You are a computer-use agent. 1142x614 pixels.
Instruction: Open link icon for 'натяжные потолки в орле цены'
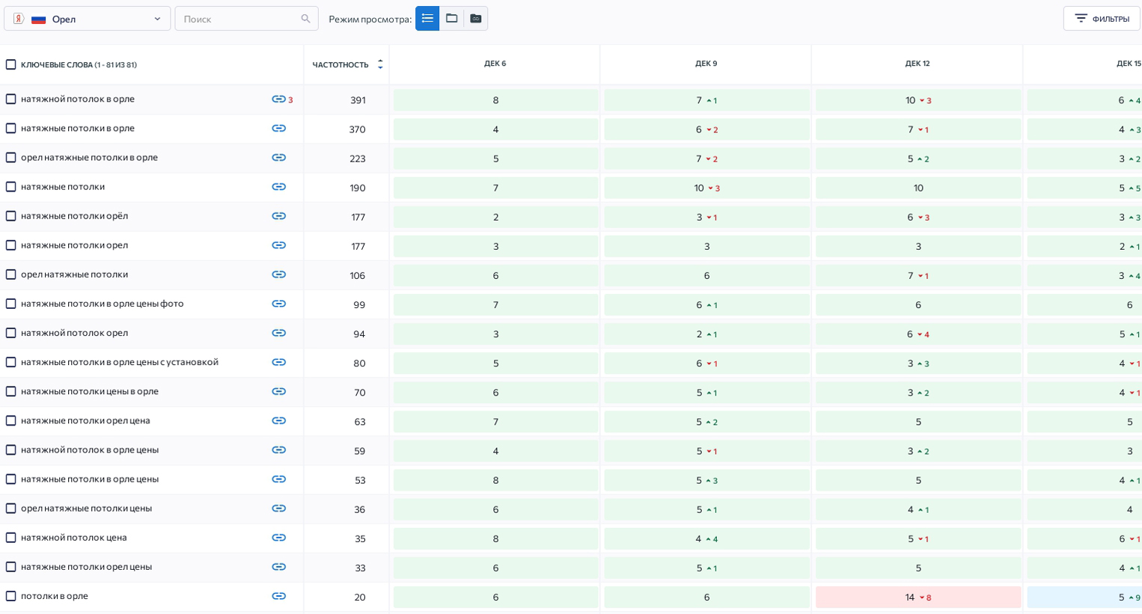point(278,478)
